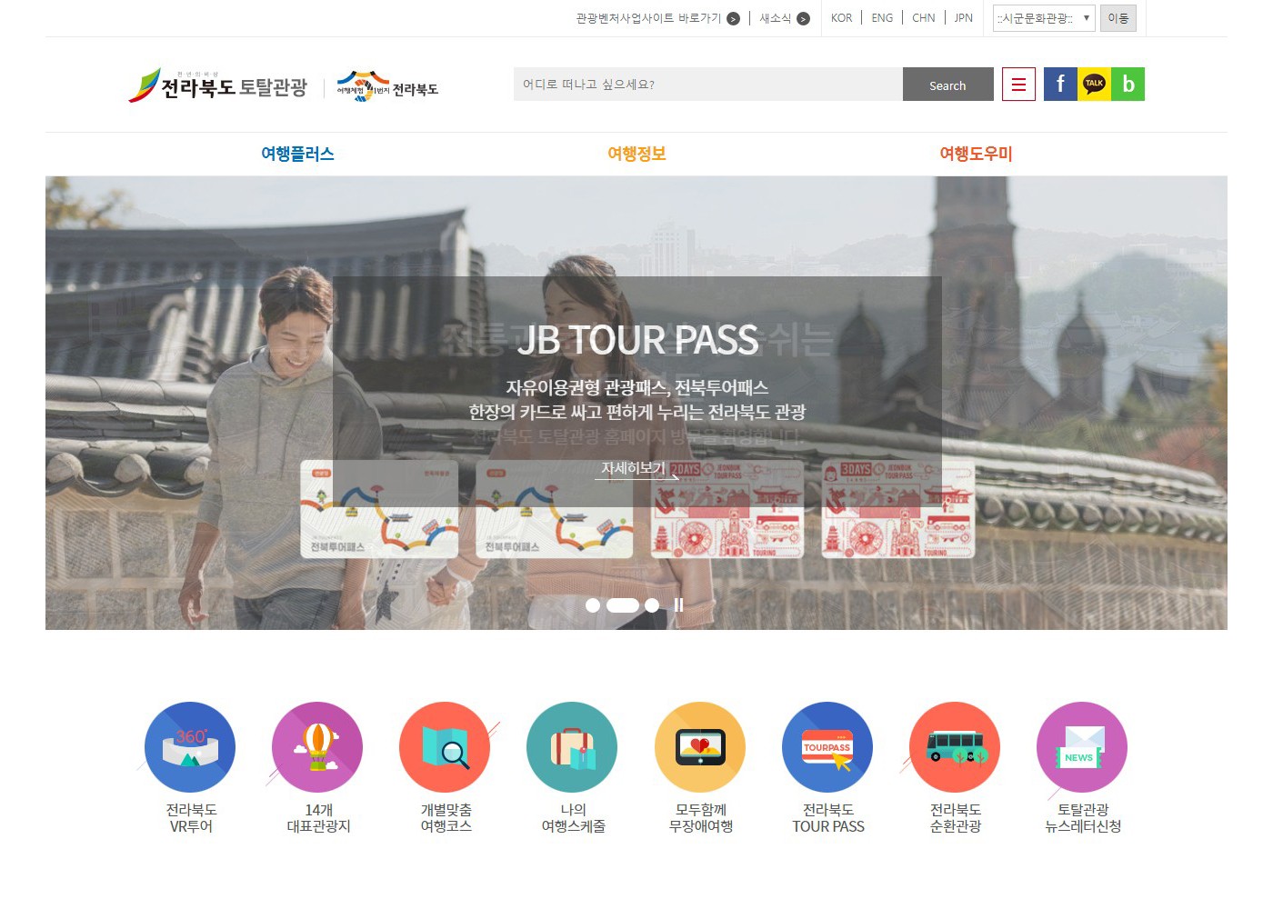Open the 여행정보 menu
The width and height of the screenshot is (1273, 909).
(636, 154)
